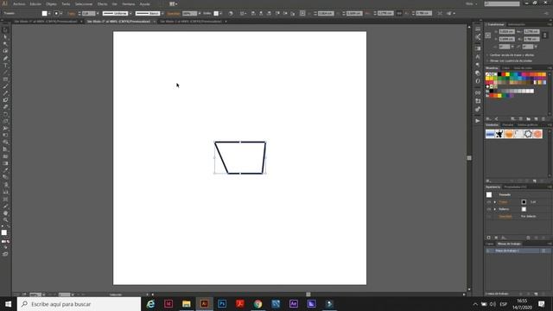Select the Lasso tool
Viewport: 553px width, 311px height.
pos(5,51)
